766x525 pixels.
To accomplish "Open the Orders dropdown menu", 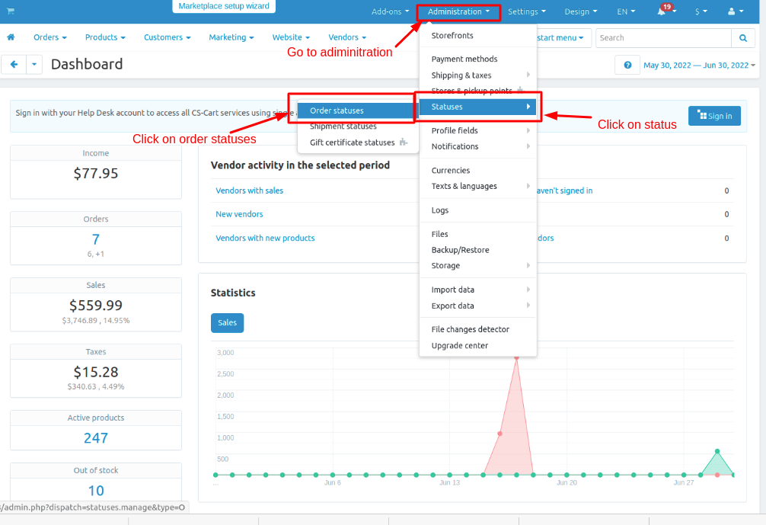I will tap(50, 37).
